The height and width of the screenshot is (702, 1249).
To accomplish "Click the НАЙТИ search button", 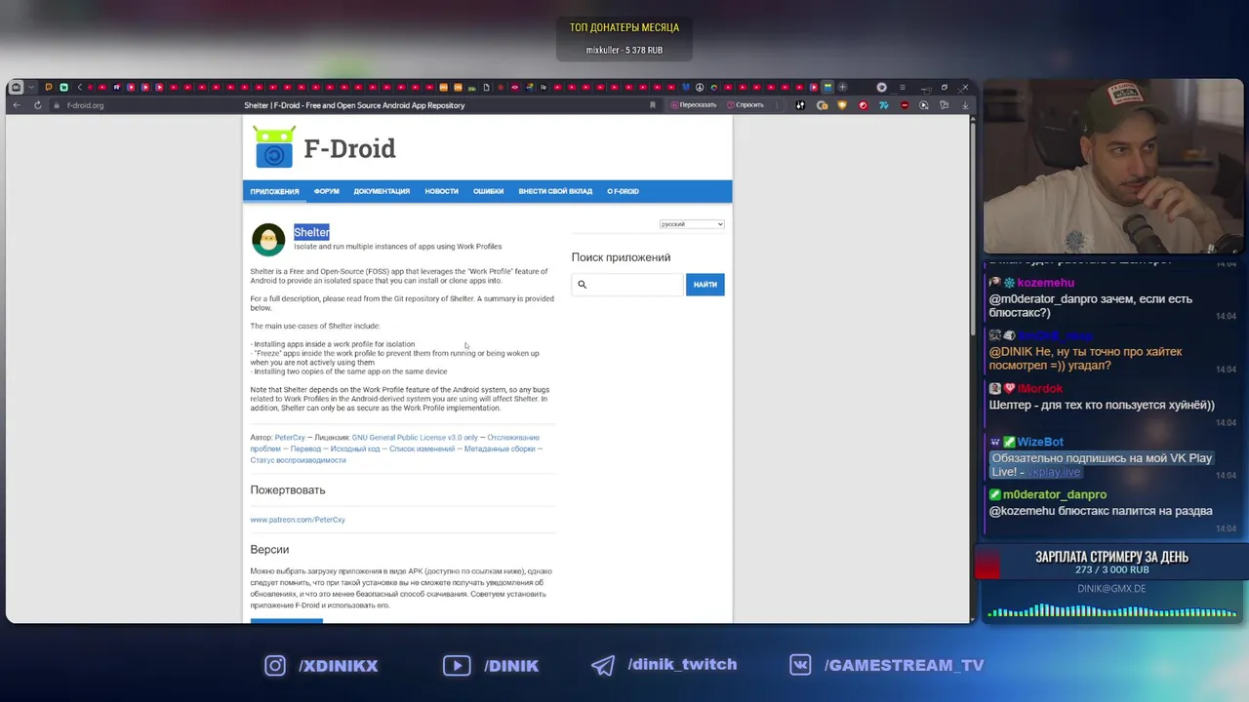I will pyautogui.click(x=705, y=285).
